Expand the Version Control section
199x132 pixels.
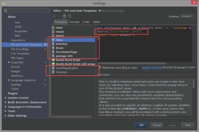coord(6,98)
